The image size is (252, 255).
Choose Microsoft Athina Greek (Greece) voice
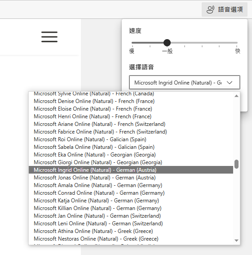click(131, 231)
